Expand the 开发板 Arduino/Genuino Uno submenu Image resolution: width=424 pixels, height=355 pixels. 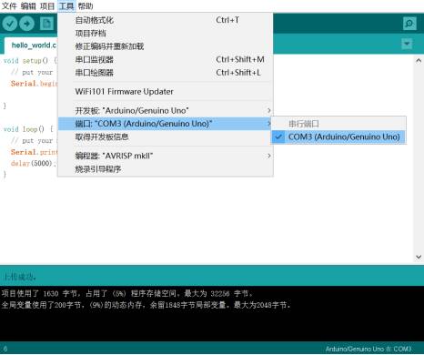[x=166, y=110]
